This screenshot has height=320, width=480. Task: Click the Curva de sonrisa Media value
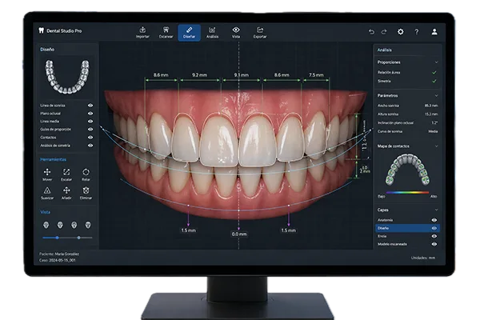433,131
